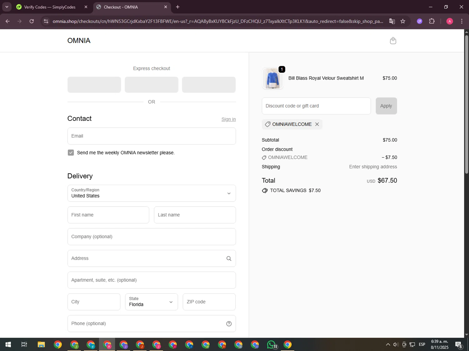The width and height of the screenshot is (469, 351).
Task: Close the Verify Codes SimplyCodes tab
Action: tap(86, 7)
